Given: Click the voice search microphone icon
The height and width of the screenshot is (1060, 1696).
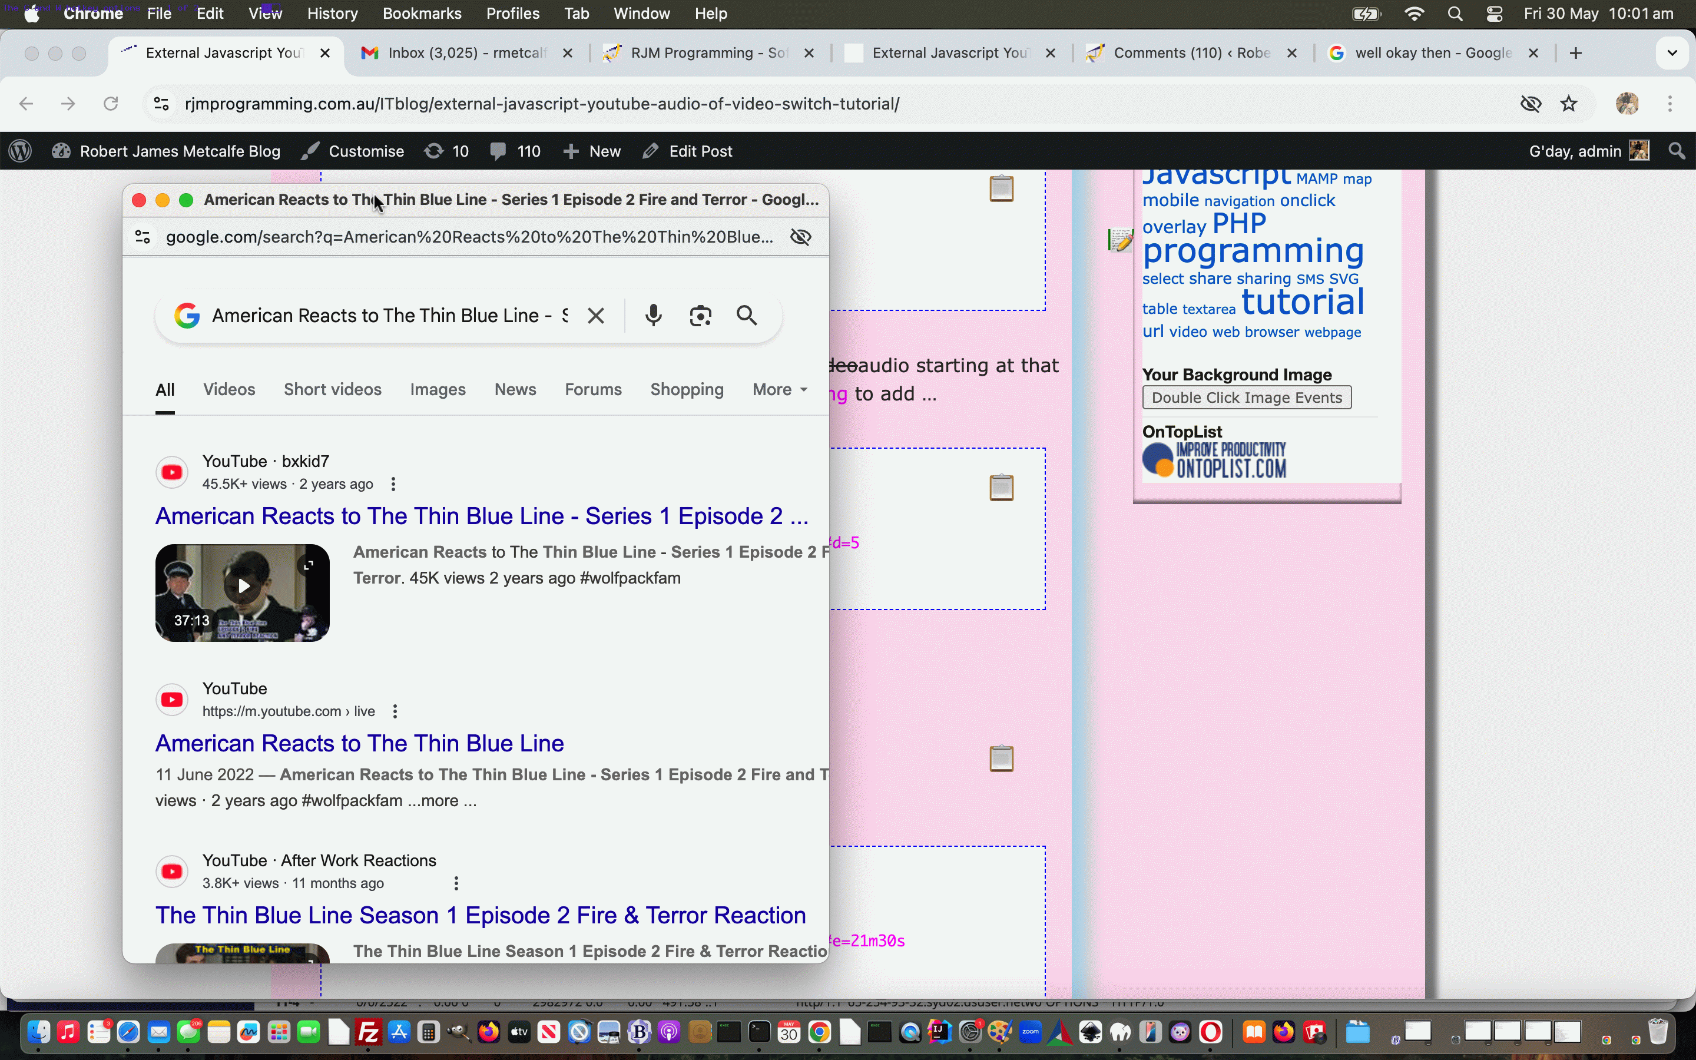Looking at the screenshot, I should tap(653, 316).
